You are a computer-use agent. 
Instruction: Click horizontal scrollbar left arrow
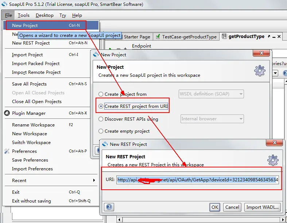(119, 219)
